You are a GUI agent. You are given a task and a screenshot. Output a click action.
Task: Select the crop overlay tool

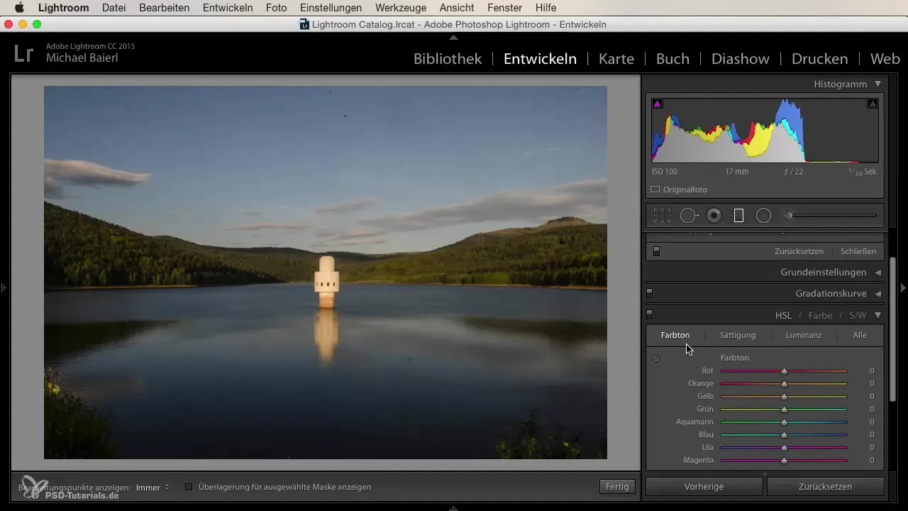click(662, 216)
